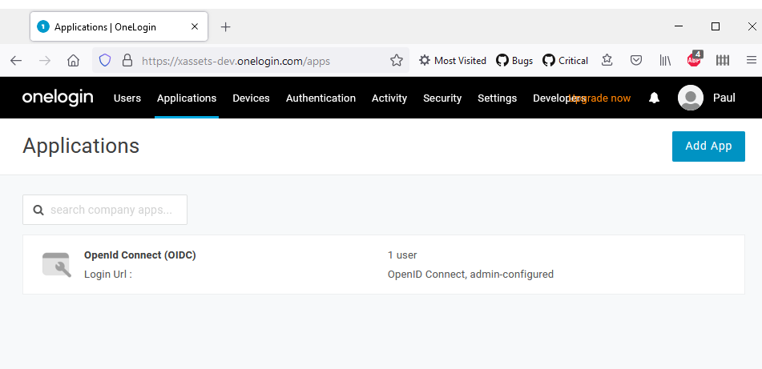
Task: Go back with the browser back arrow
Action: pyautogui.click(x=16, y=61)
